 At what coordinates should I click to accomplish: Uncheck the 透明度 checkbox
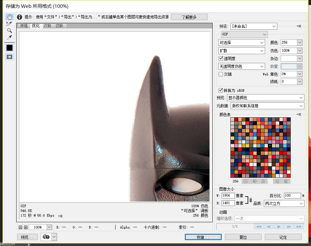coord(221,59)
